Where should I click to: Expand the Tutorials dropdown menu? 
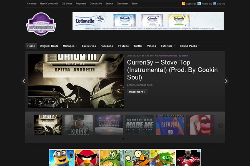coord(168,46)
